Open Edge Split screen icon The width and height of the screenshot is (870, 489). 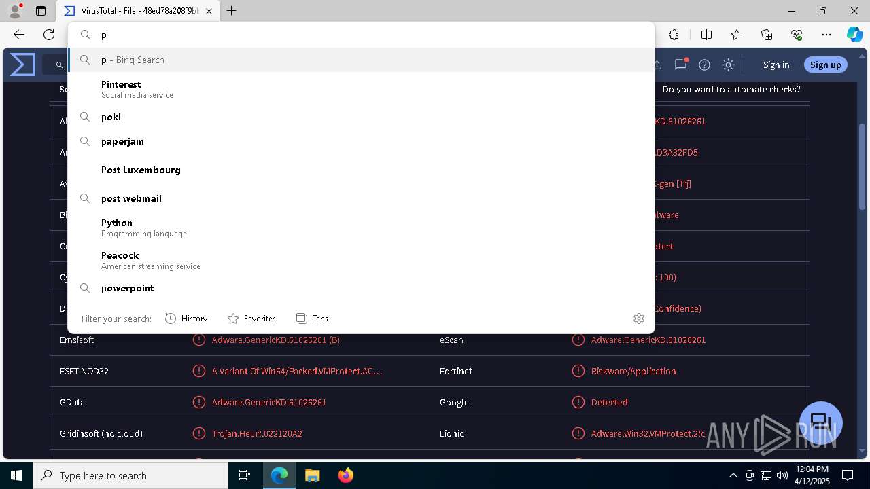[706, 35]
